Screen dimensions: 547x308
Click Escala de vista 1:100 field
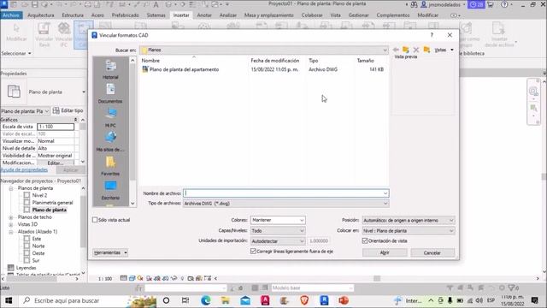(56, 127)
